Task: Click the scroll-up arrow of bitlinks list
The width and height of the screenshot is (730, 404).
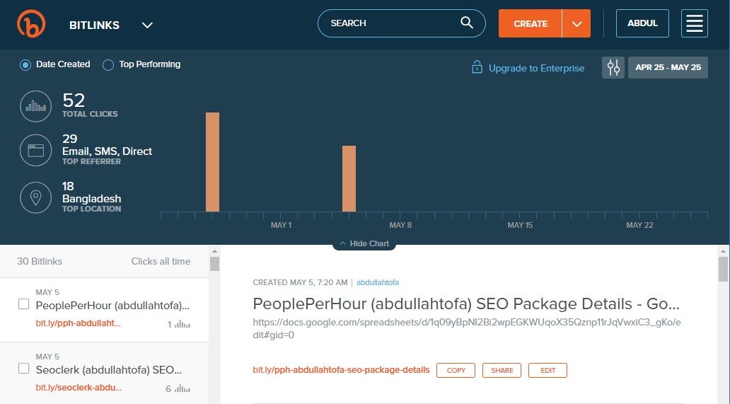Action: click(x=214, y=251)
